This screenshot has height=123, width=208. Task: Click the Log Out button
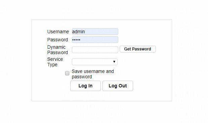pos(118,86)
